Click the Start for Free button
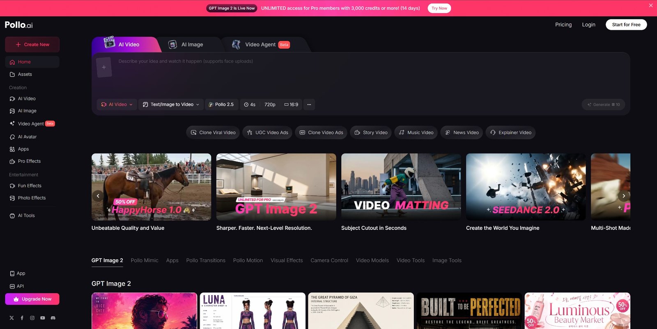 click(626, 25)
